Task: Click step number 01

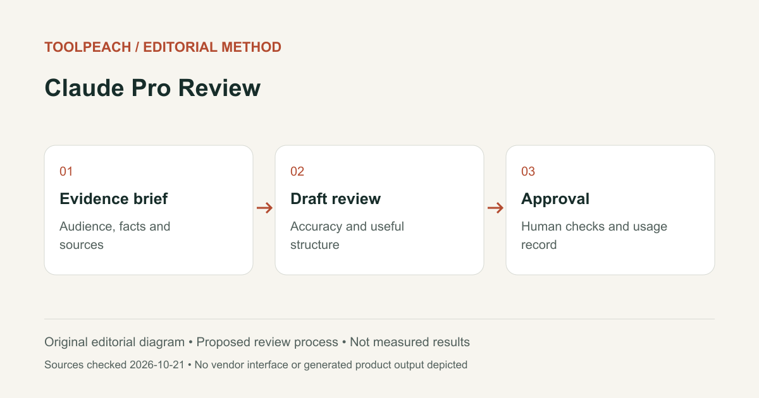Action: (x=66, y=171)
